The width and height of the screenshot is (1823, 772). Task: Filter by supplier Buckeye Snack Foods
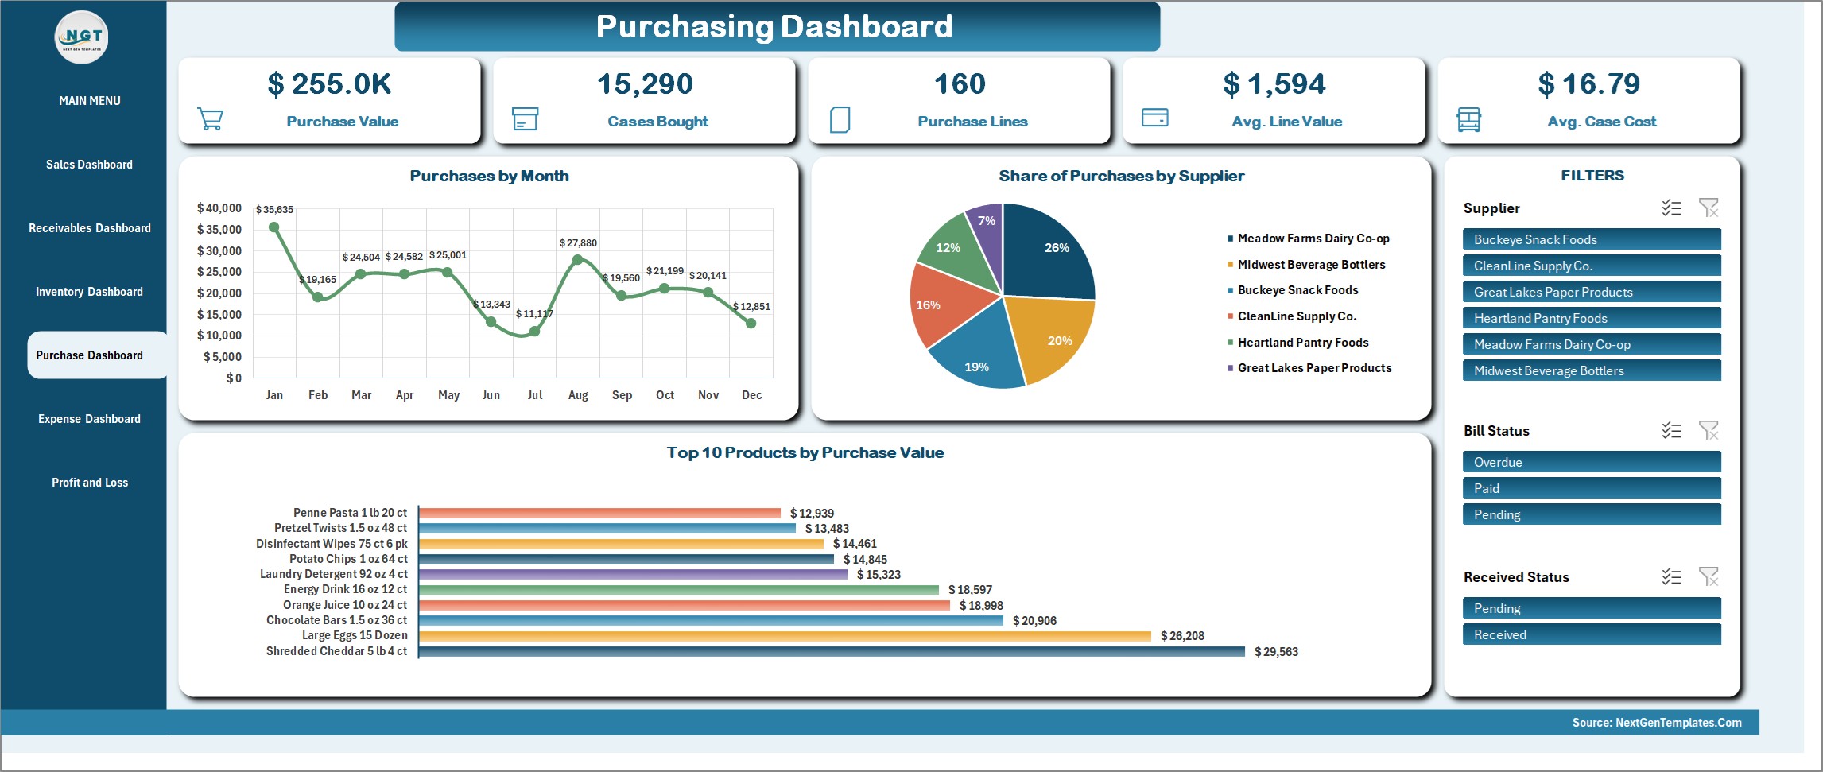coord(1592,239)
